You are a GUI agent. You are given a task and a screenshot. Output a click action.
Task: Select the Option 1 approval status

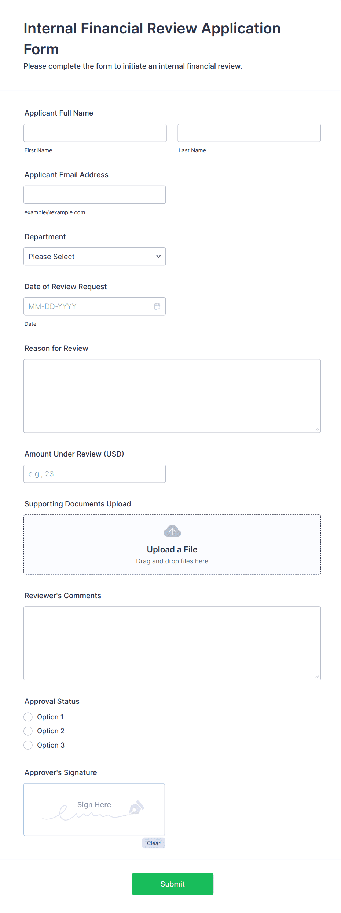coord(28,717)
